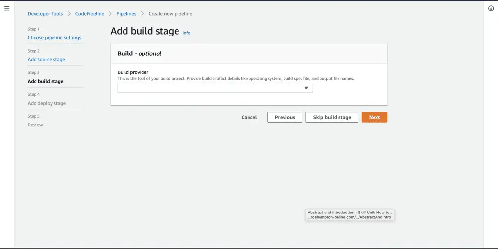Screen dimensions: 498x249
Task: Cancel pipeline creation
Action: 249,117
